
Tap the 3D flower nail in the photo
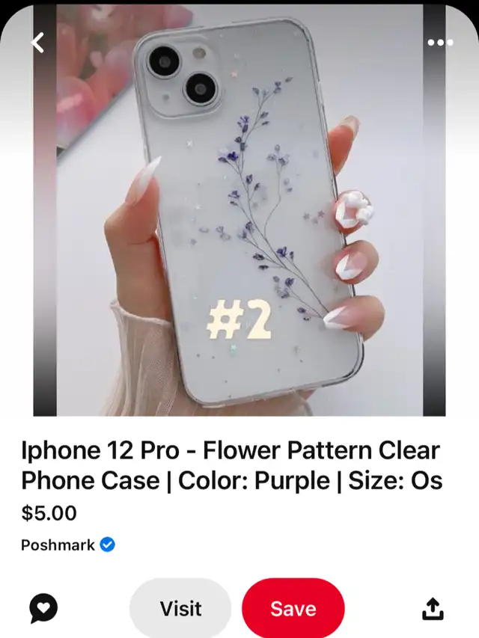pyautogui.click(x=353, y=209)
